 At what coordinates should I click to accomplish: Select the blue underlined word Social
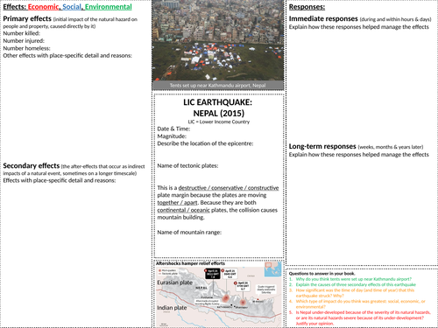[x=72, y=7]
